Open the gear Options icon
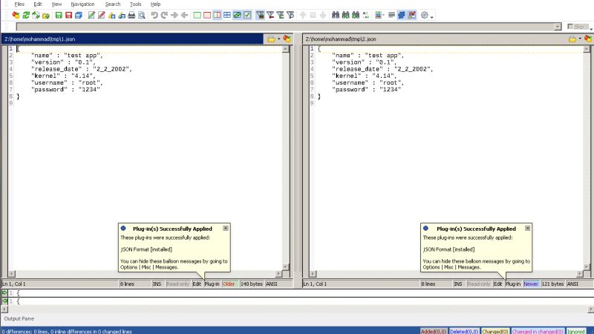 (425, 15)
